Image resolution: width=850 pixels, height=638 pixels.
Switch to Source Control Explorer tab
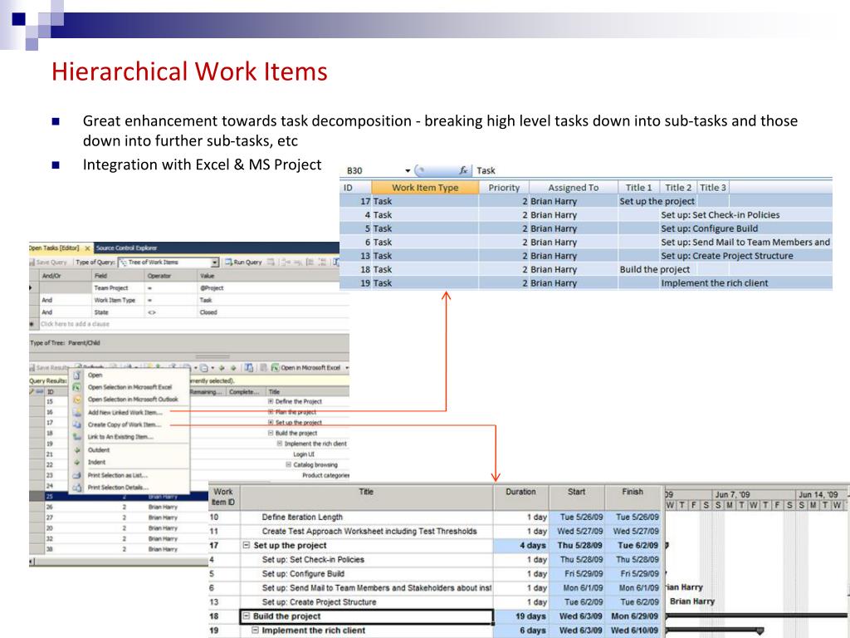(126, 248)
